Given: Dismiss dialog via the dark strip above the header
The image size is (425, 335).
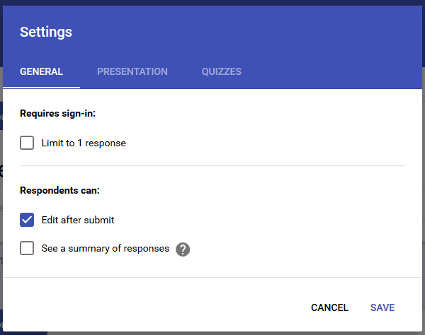Looking at the screenshot, I should (212, 2).
